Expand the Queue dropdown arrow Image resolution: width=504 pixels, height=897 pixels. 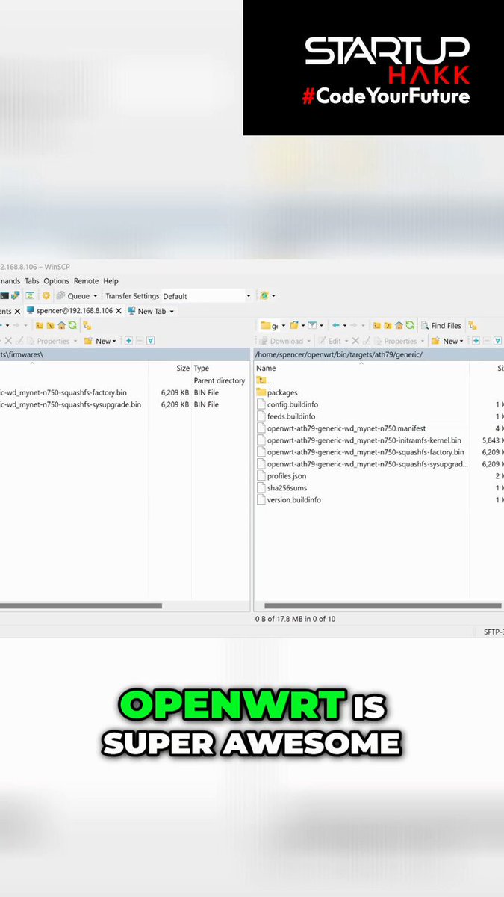[x=95, y=296]
